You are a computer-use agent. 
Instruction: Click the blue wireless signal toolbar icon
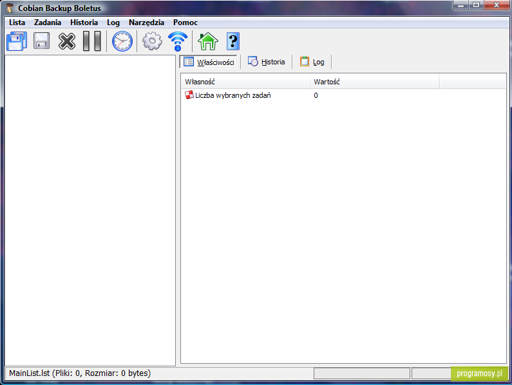coord(178,41)
